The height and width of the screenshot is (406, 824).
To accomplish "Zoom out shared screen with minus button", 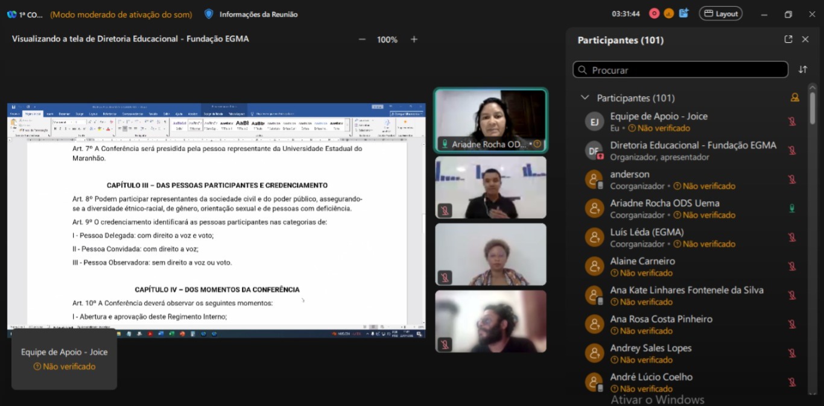I will click(x=362, y=40).
